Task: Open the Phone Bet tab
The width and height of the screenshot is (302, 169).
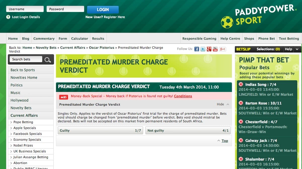Action: [267, 39]
